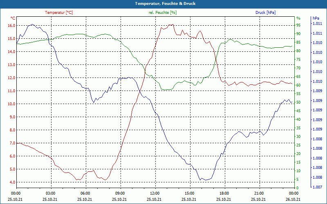Viewport: 327px width, 204px height.
Task: Select the '30' humidity axis value
Action: (298, 137)
